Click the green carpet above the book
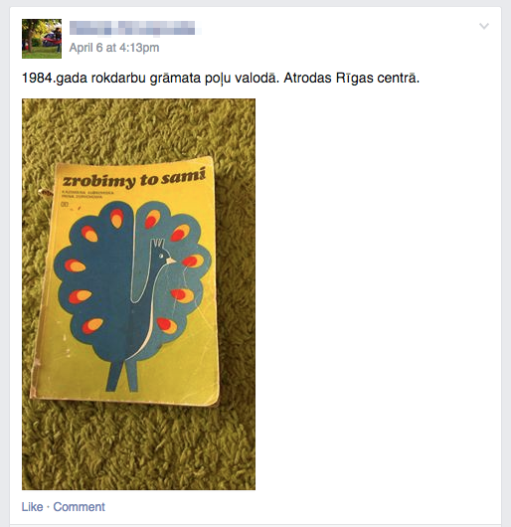The height and width of the screenshot is (527, 511). point(138,129)
